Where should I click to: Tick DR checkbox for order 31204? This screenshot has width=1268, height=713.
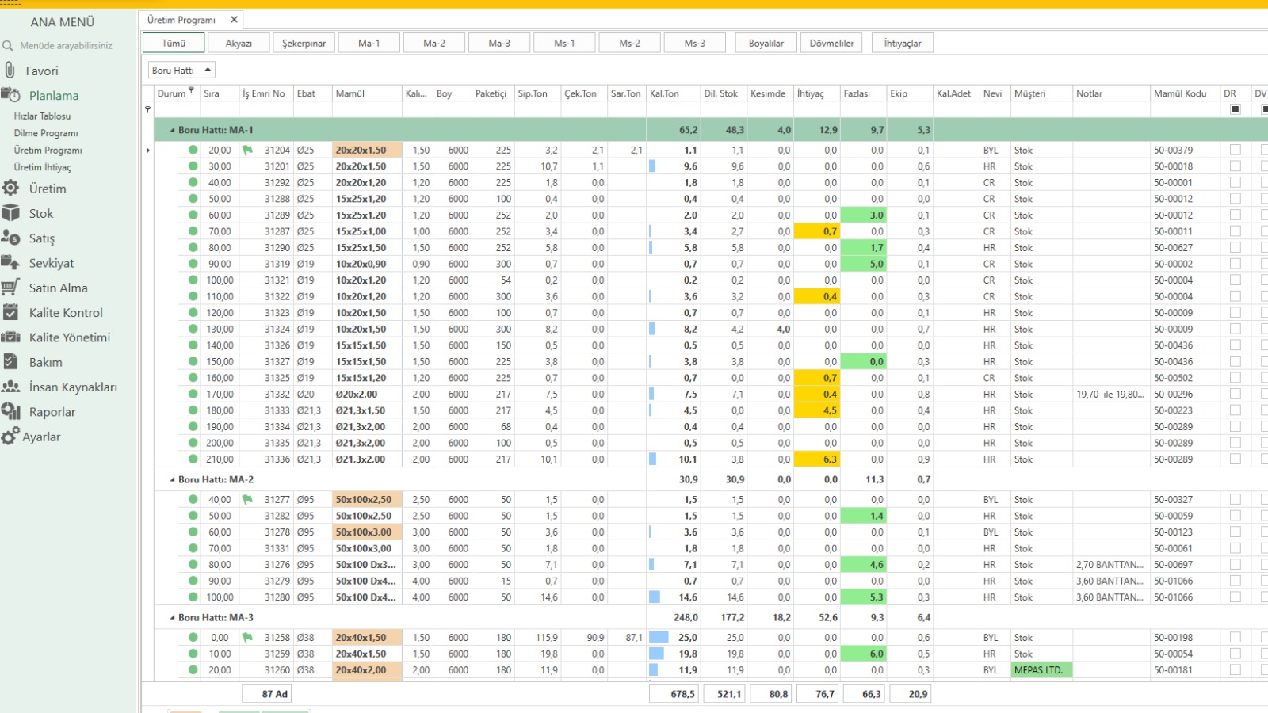[1235, 150]
